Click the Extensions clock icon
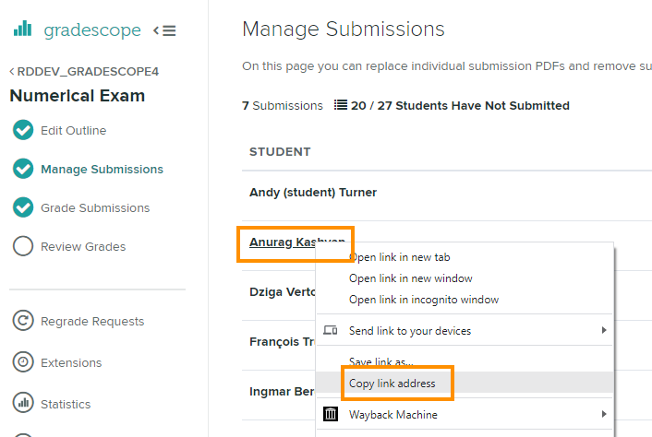This screenshot has height=437, width=652. click(23, 362)
